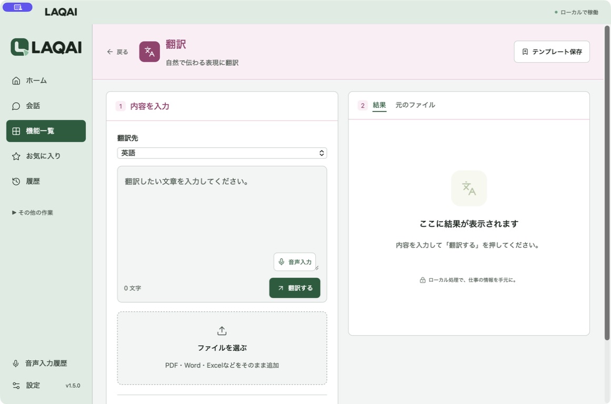Click the ここに結果が表示されます heading
The height and width of the screenshot is (404, 611).
pos(469,224)
